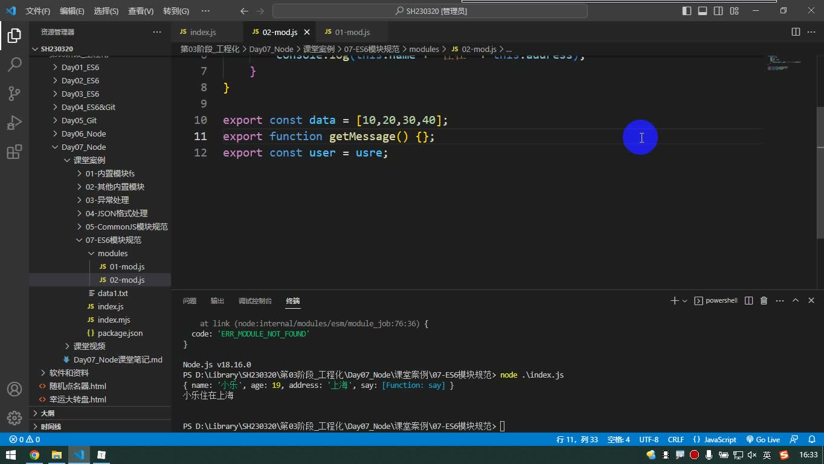Open the Manage gear menu
Screen dimensions: 824x464
tap(14, 417)
